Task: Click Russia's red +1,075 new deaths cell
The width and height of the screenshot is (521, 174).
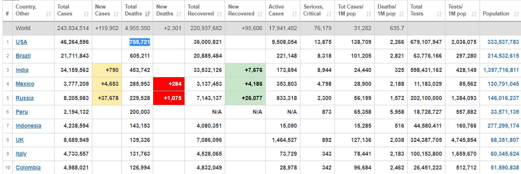Action: coord(169,98)
